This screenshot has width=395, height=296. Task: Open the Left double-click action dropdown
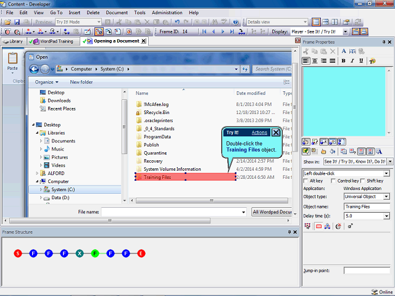click(386, 173)
